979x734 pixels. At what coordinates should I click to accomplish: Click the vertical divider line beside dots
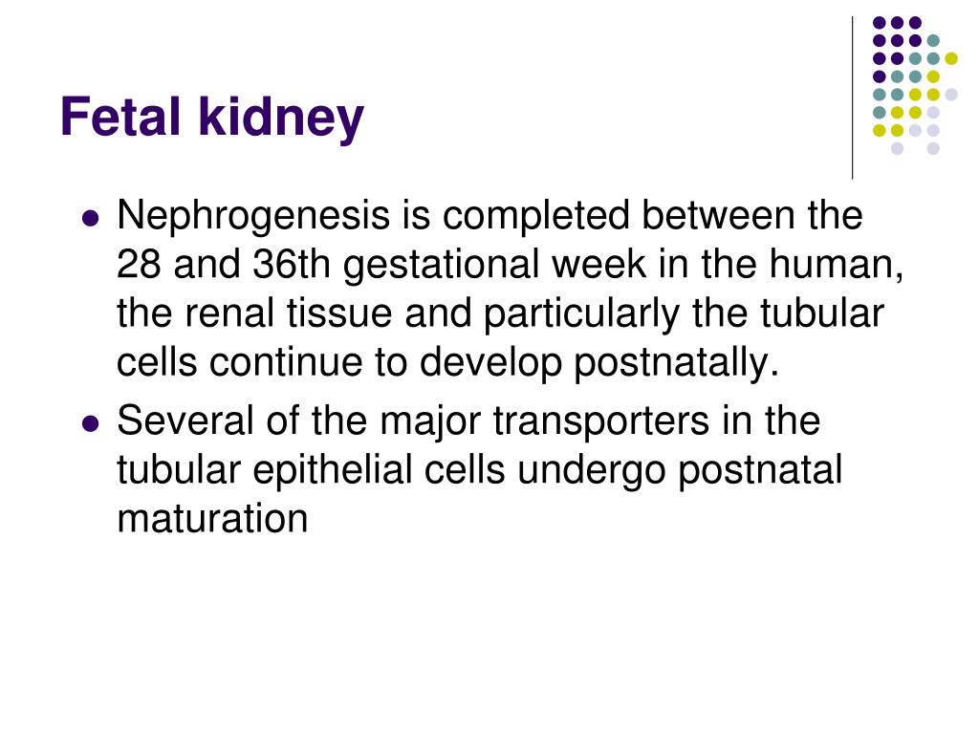852,98
